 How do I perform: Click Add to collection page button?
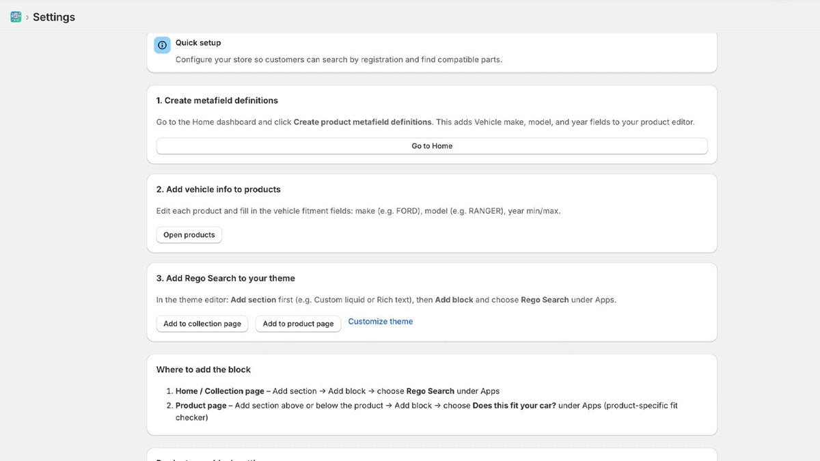(202, 324)
